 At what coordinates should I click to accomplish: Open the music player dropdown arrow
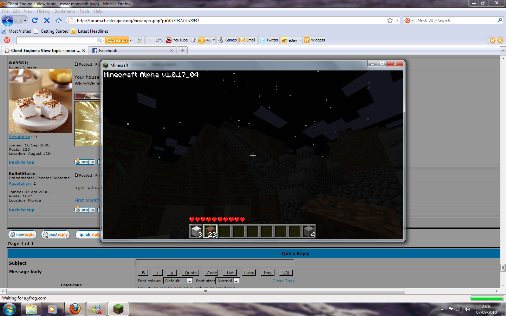click(214, 40)
